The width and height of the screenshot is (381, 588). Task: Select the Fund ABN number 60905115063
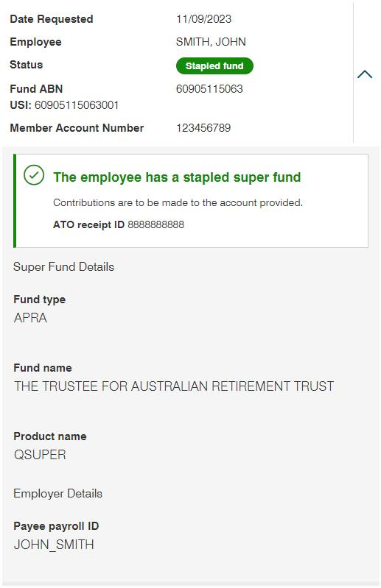point(209,89)
